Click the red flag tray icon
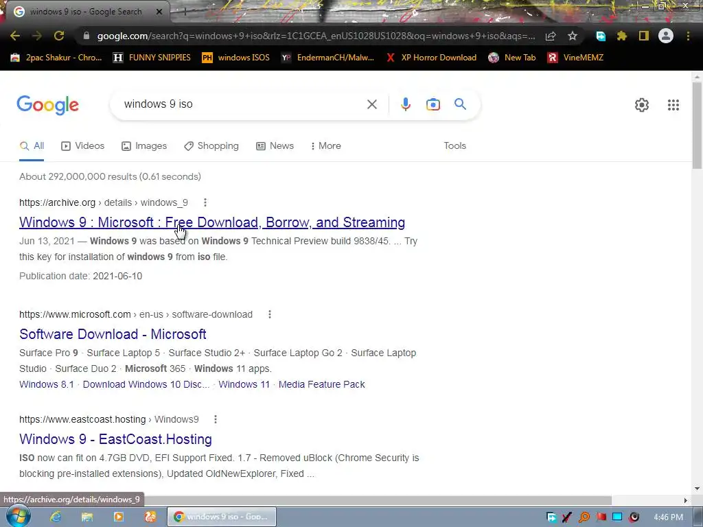 [601, 517]
